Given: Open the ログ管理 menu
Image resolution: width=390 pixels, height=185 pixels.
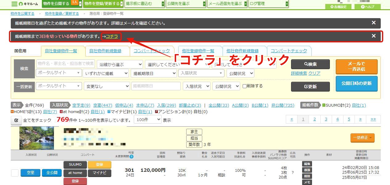Looking at the screenshot, I should 269,4.
